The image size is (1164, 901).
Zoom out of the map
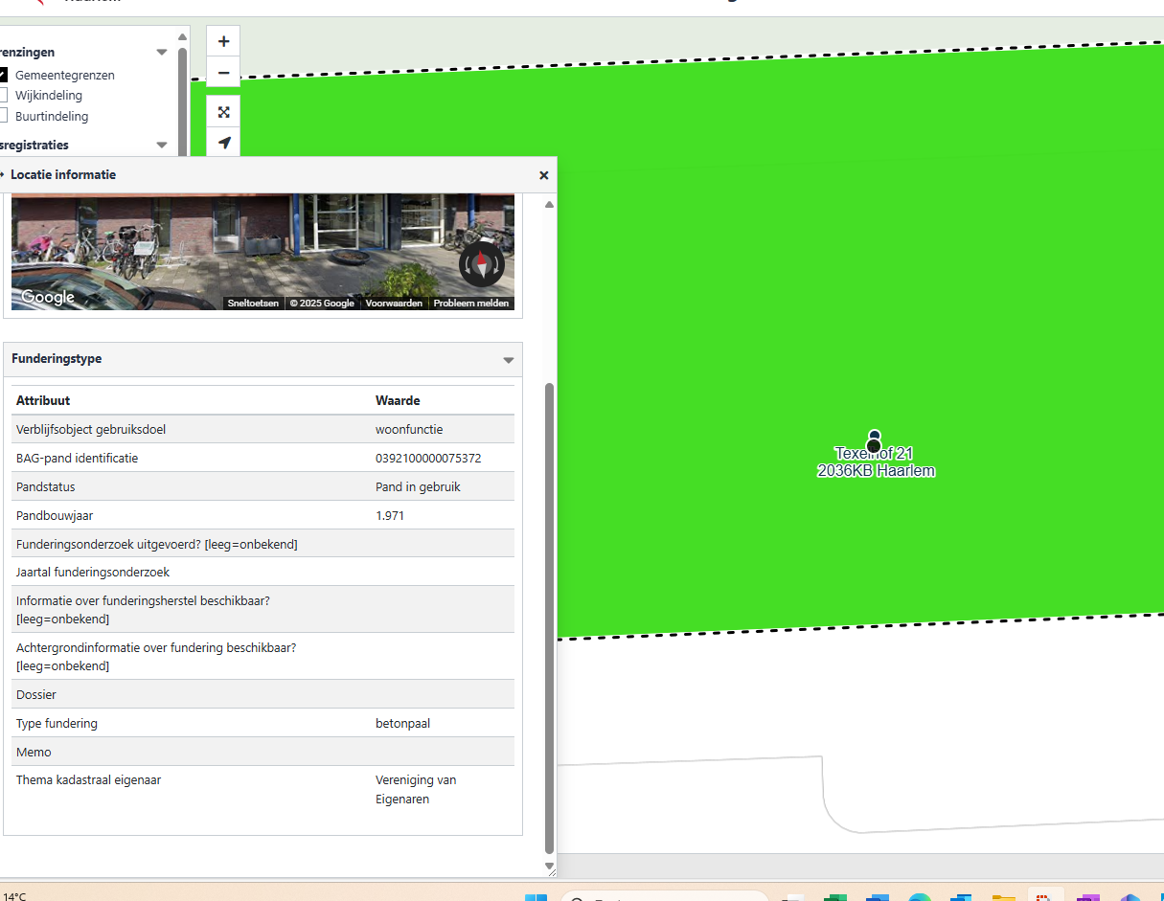coord(223,73)
